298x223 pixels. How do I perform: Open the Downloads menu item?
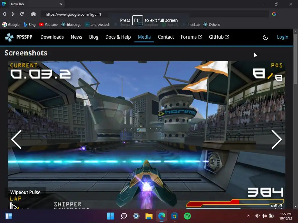coord(52,37)
